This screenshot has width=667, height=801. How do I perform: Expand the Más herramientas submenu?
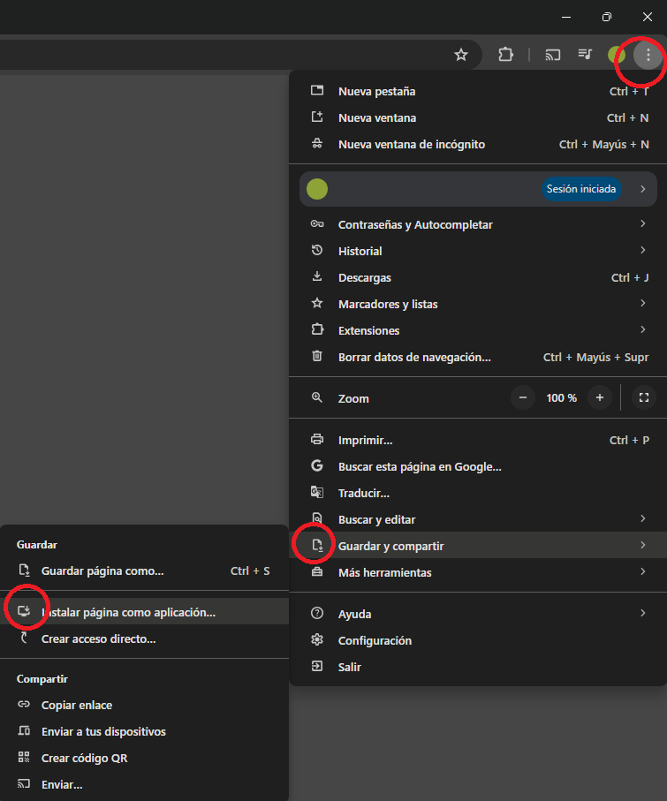coord(478,572)
